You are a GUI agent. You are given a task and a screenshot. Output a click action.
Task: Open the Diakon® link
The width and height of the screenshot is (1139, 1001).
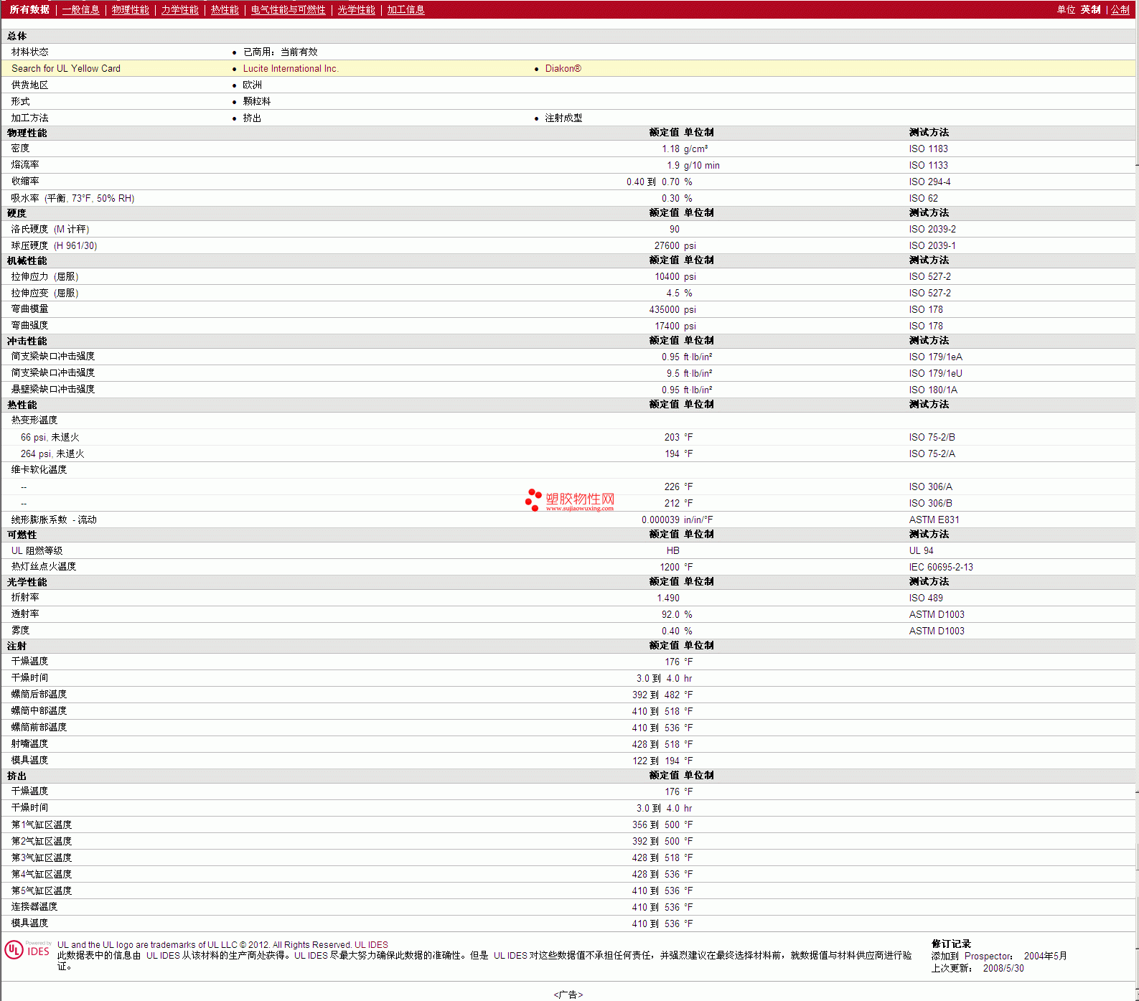(563, 68)
